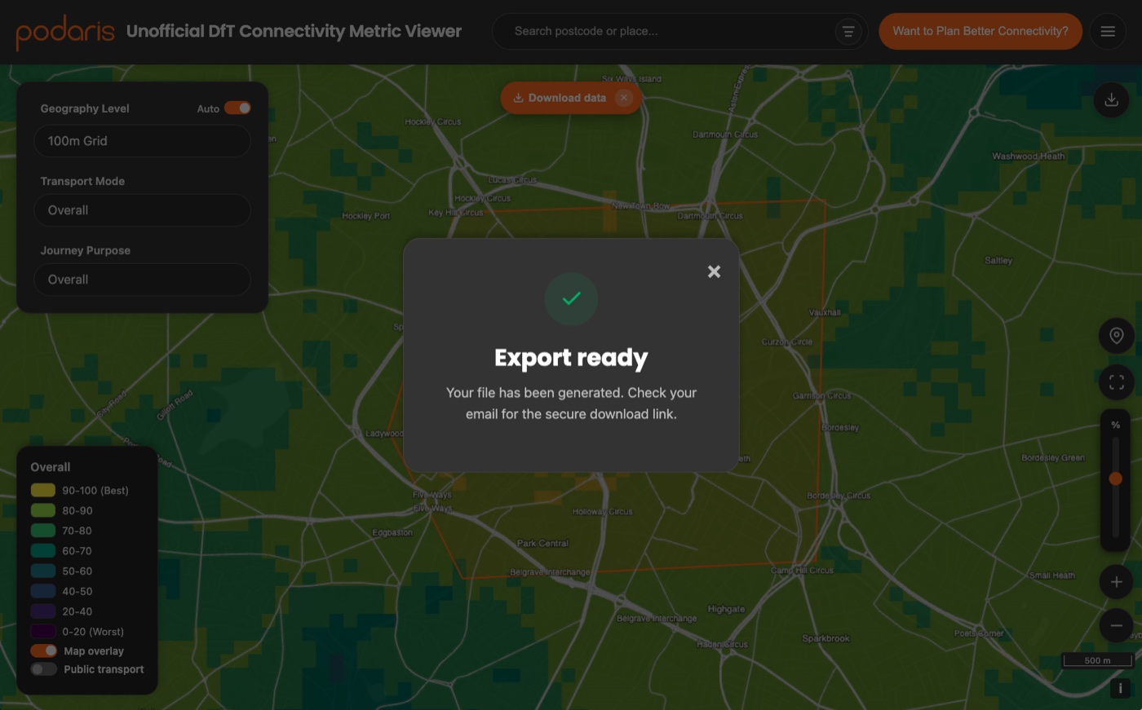The width and height of the screenshot is (1142, 710).
Task: Click the Saltley map label
Action: pyautogui.click(x=998, y=260)
